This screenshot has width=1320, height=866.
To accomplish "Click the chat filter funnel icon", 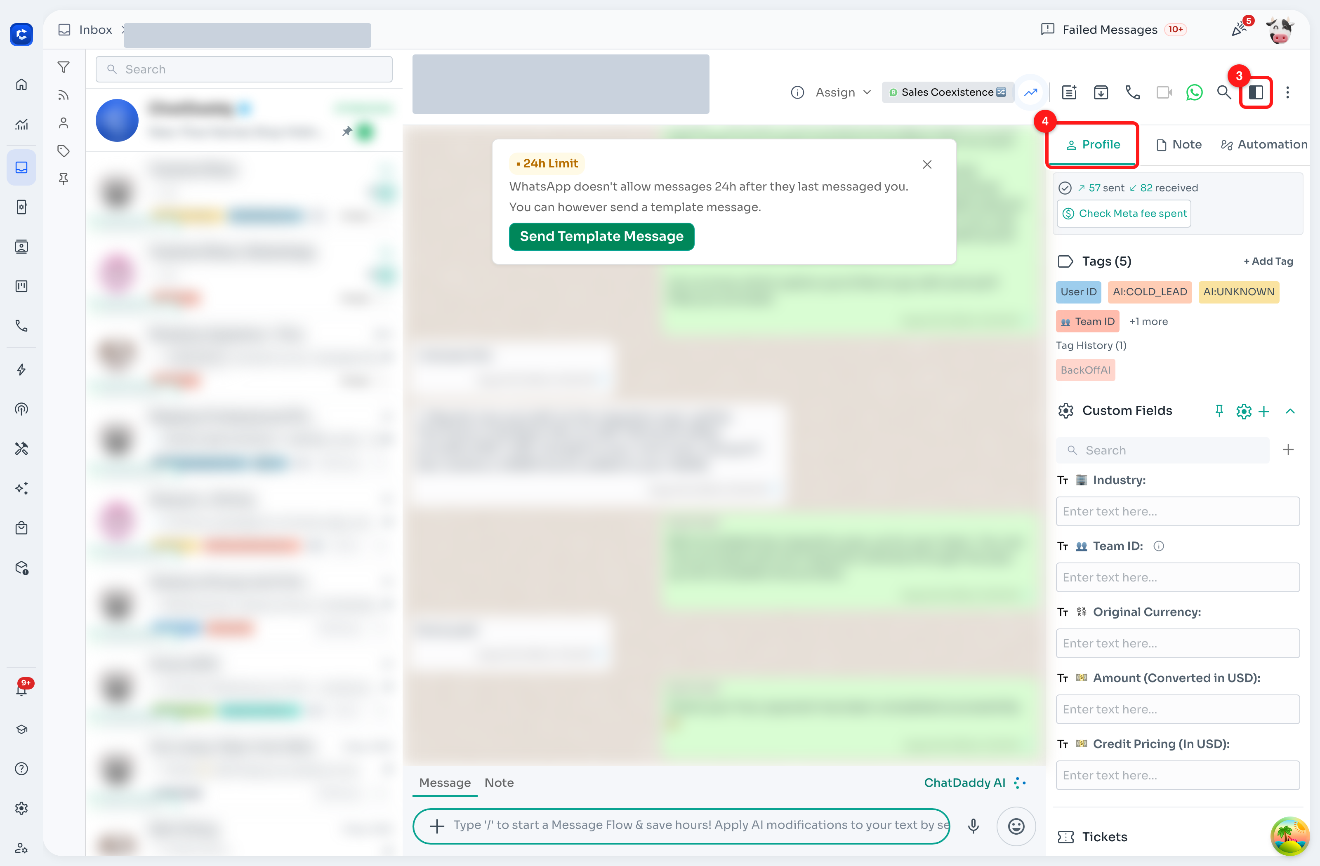I will (64, 67).
